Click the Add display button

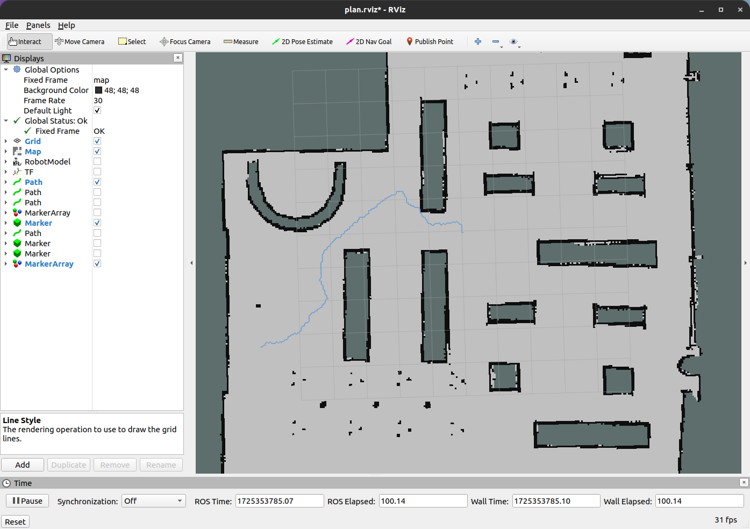[x=23, y=465]
